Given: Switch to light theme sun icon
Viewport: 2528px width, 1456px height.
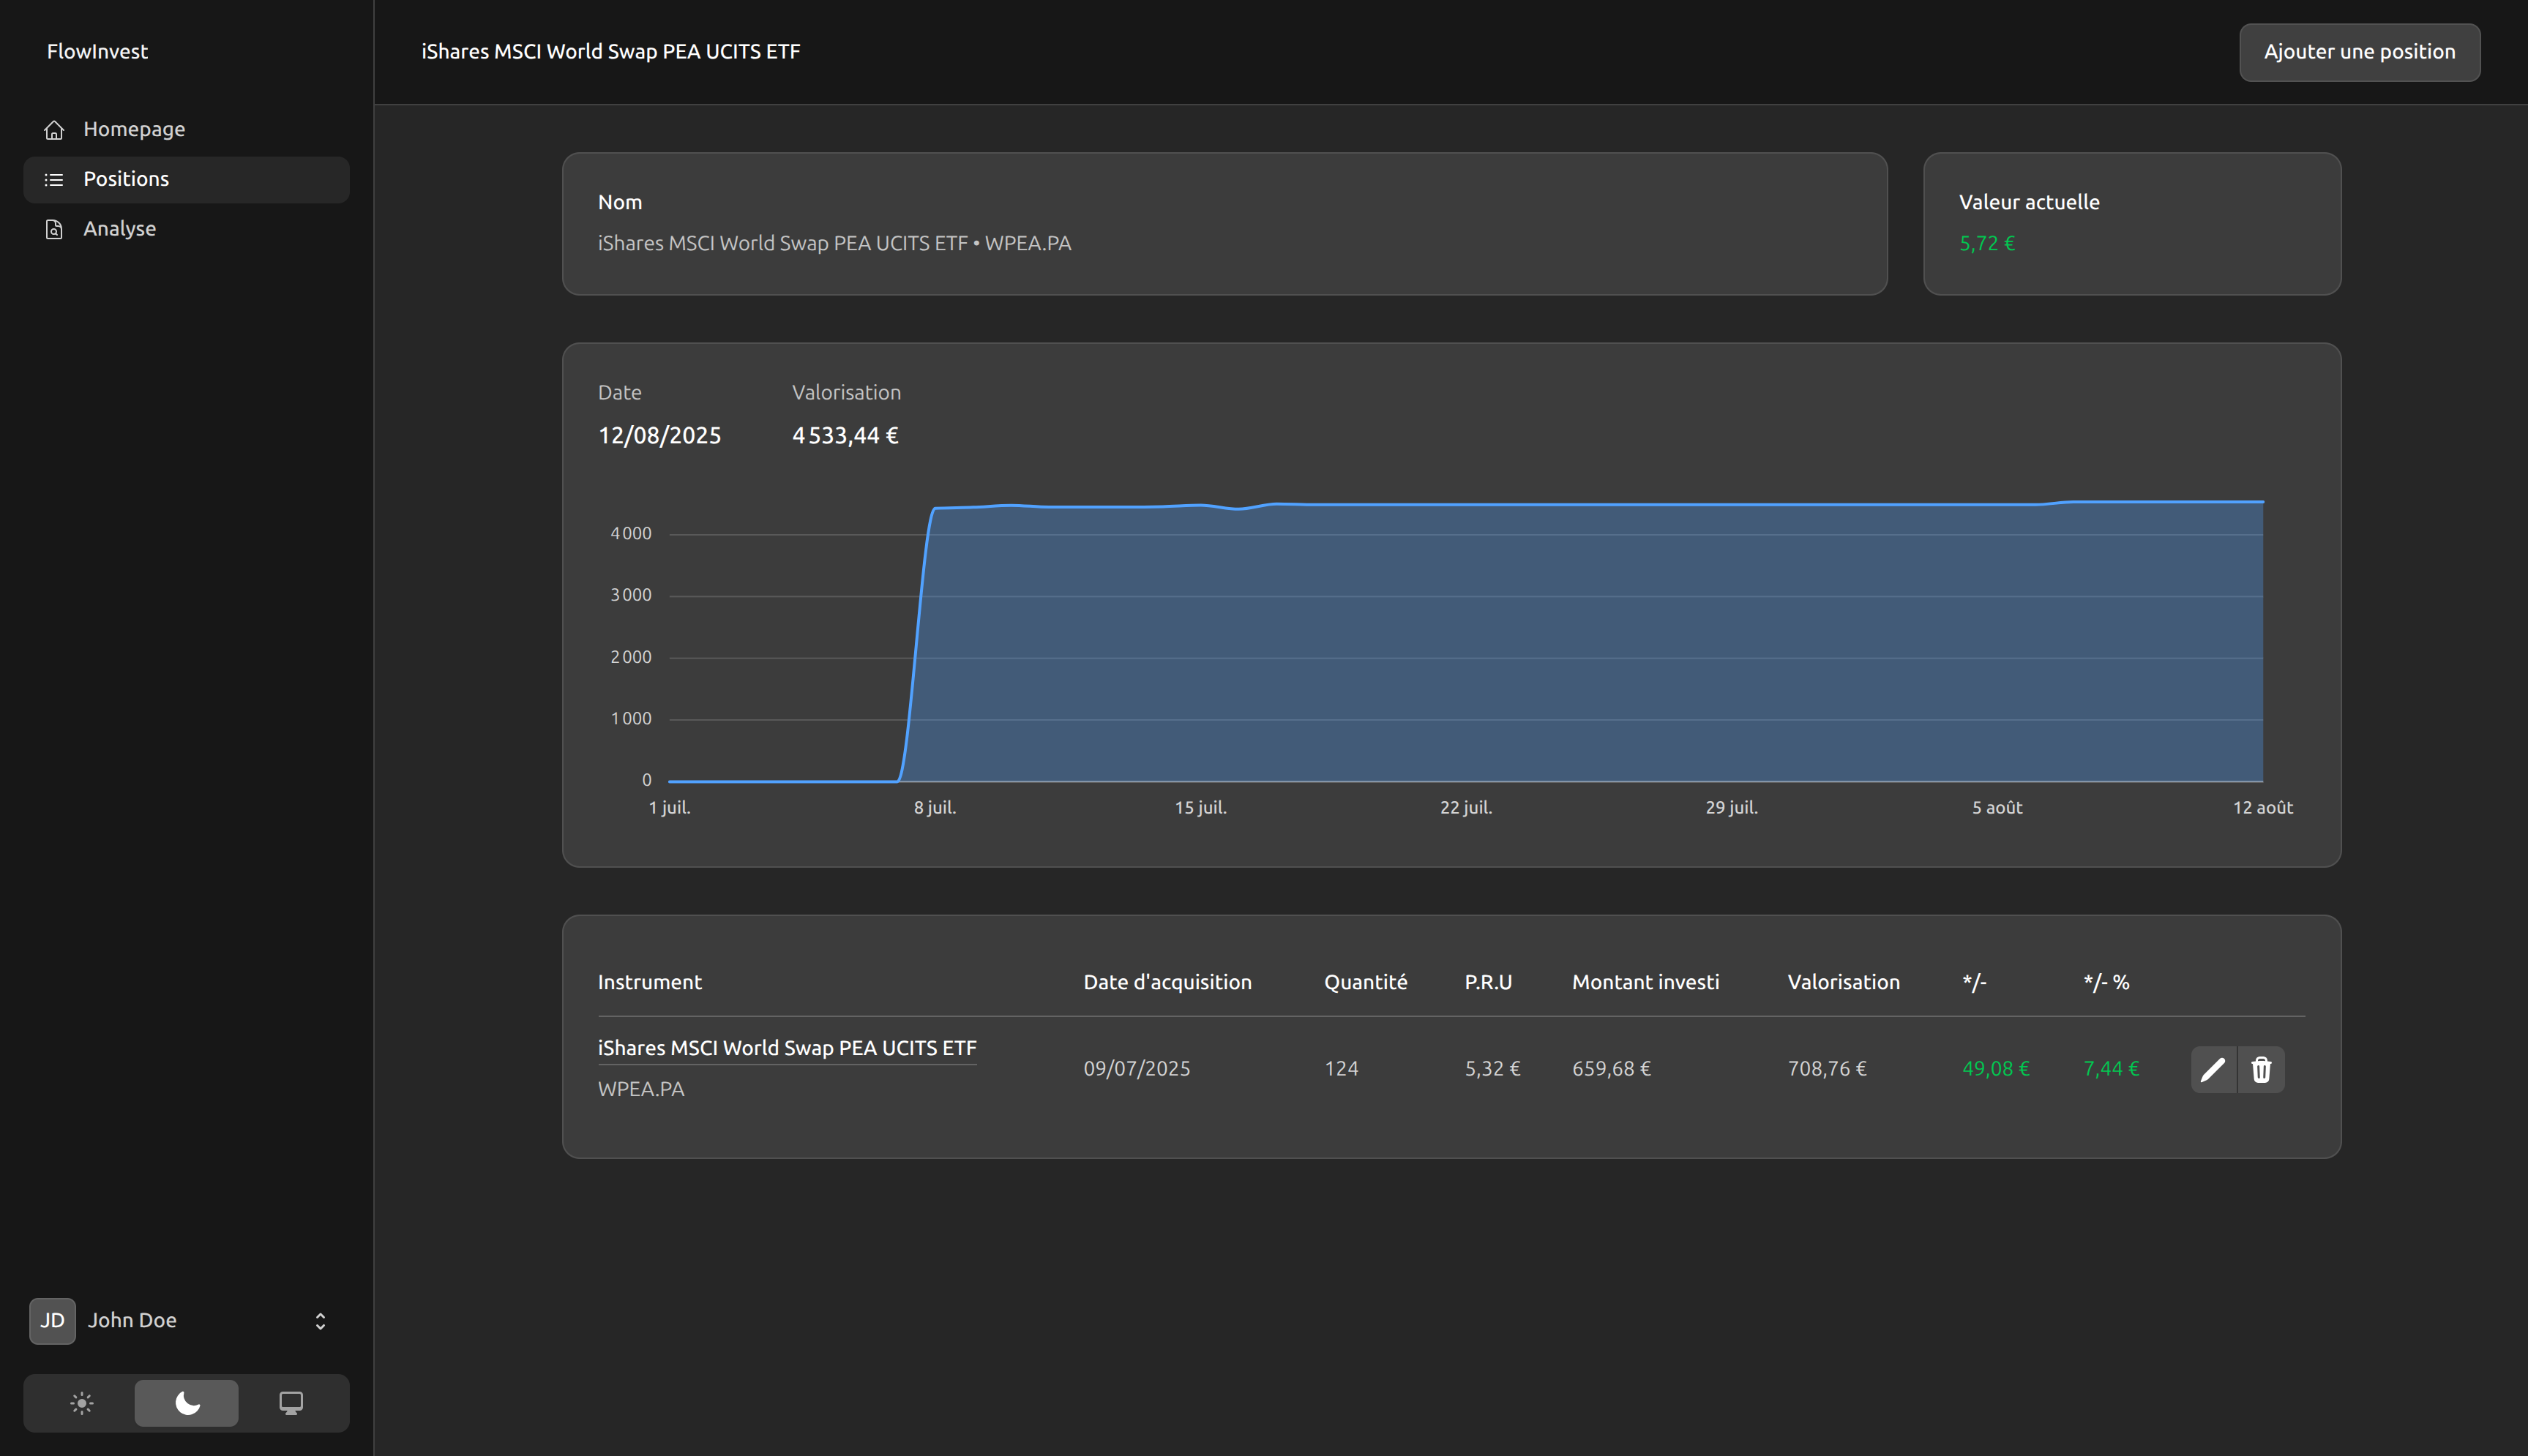Looking at the screenshot, I should click(x=82, y=1403).
